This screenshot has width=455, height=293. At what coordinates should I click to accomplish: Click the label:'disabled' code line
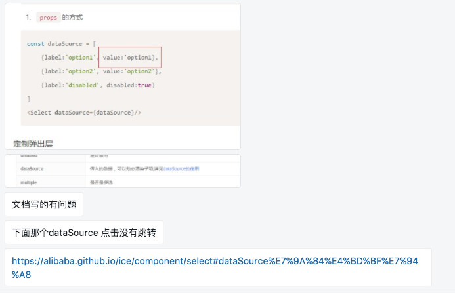point(98,85)
